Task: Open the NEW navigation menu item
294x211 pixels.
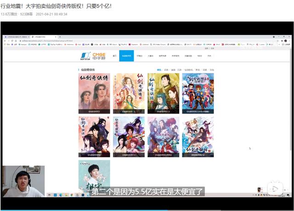Action: tap(200, 56)
